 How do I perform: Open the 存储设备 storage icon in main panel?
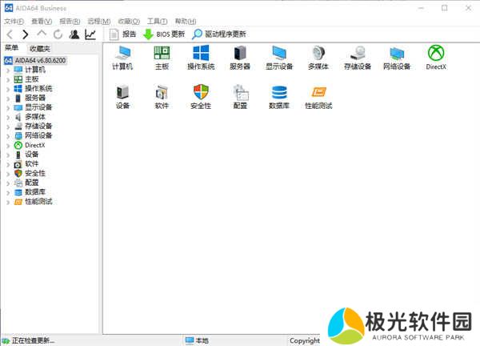(x=358, y=54)
